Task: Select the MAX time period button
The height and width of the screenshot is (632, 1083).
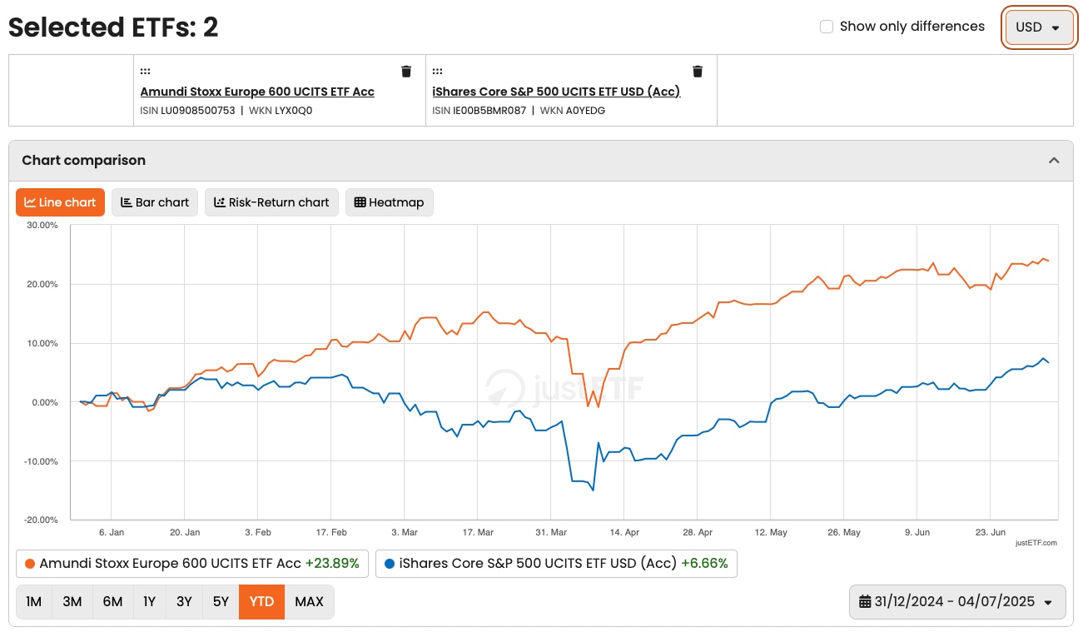Action: coord(309,602)
